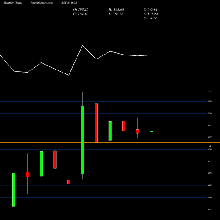Click the 139 price axis label
The image size is (220, 220).
pyautogui.click(x=209, y=198)
